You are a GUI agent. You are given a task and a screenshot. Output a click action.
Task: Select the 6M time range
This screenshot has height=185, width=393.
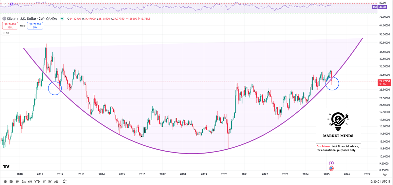tap(30, 181)
